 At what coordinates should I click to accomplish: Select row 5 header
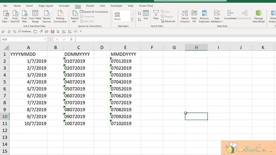(x=5, y=82)
